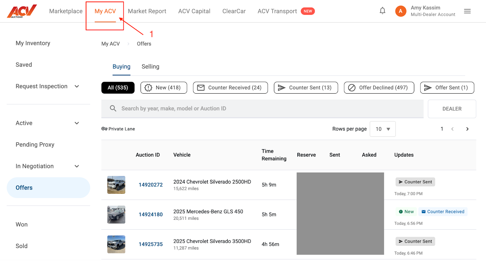Image resolution: width=486 pixels, height=261 pixels.
Task: Click the Reserve column header
Action: (x=306, y=155)
